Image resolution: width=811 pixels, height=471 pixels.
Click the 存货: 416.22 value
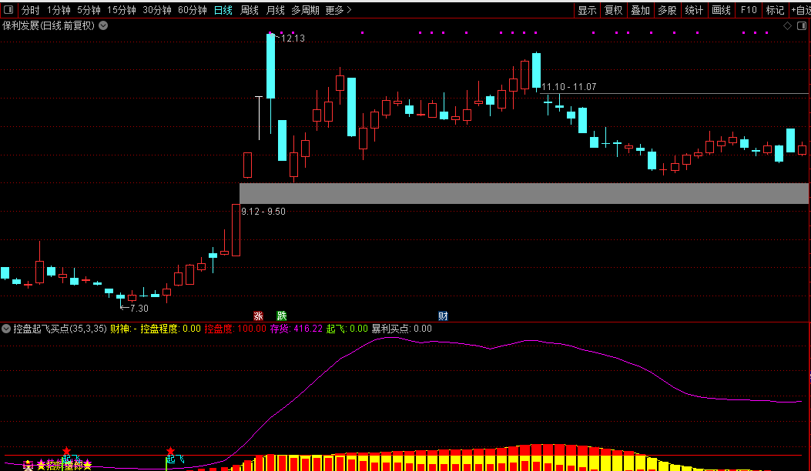coord(297,329)
